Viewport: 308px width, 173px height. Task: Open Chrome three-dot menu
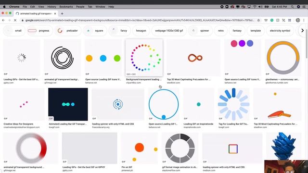point(304,20)
